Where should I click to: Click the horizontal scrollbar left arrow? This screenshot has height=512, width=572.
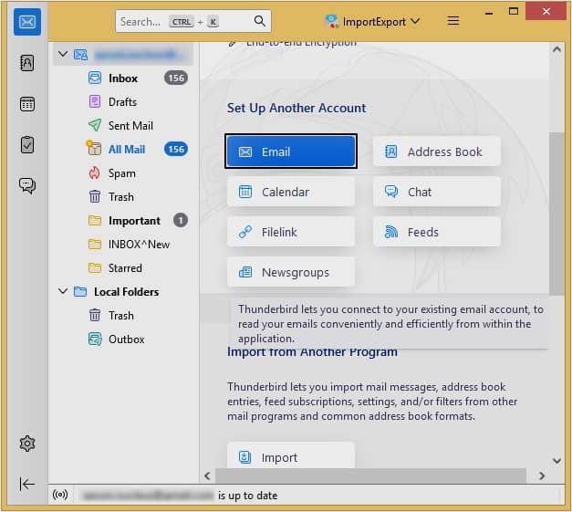tap(208, 475)
